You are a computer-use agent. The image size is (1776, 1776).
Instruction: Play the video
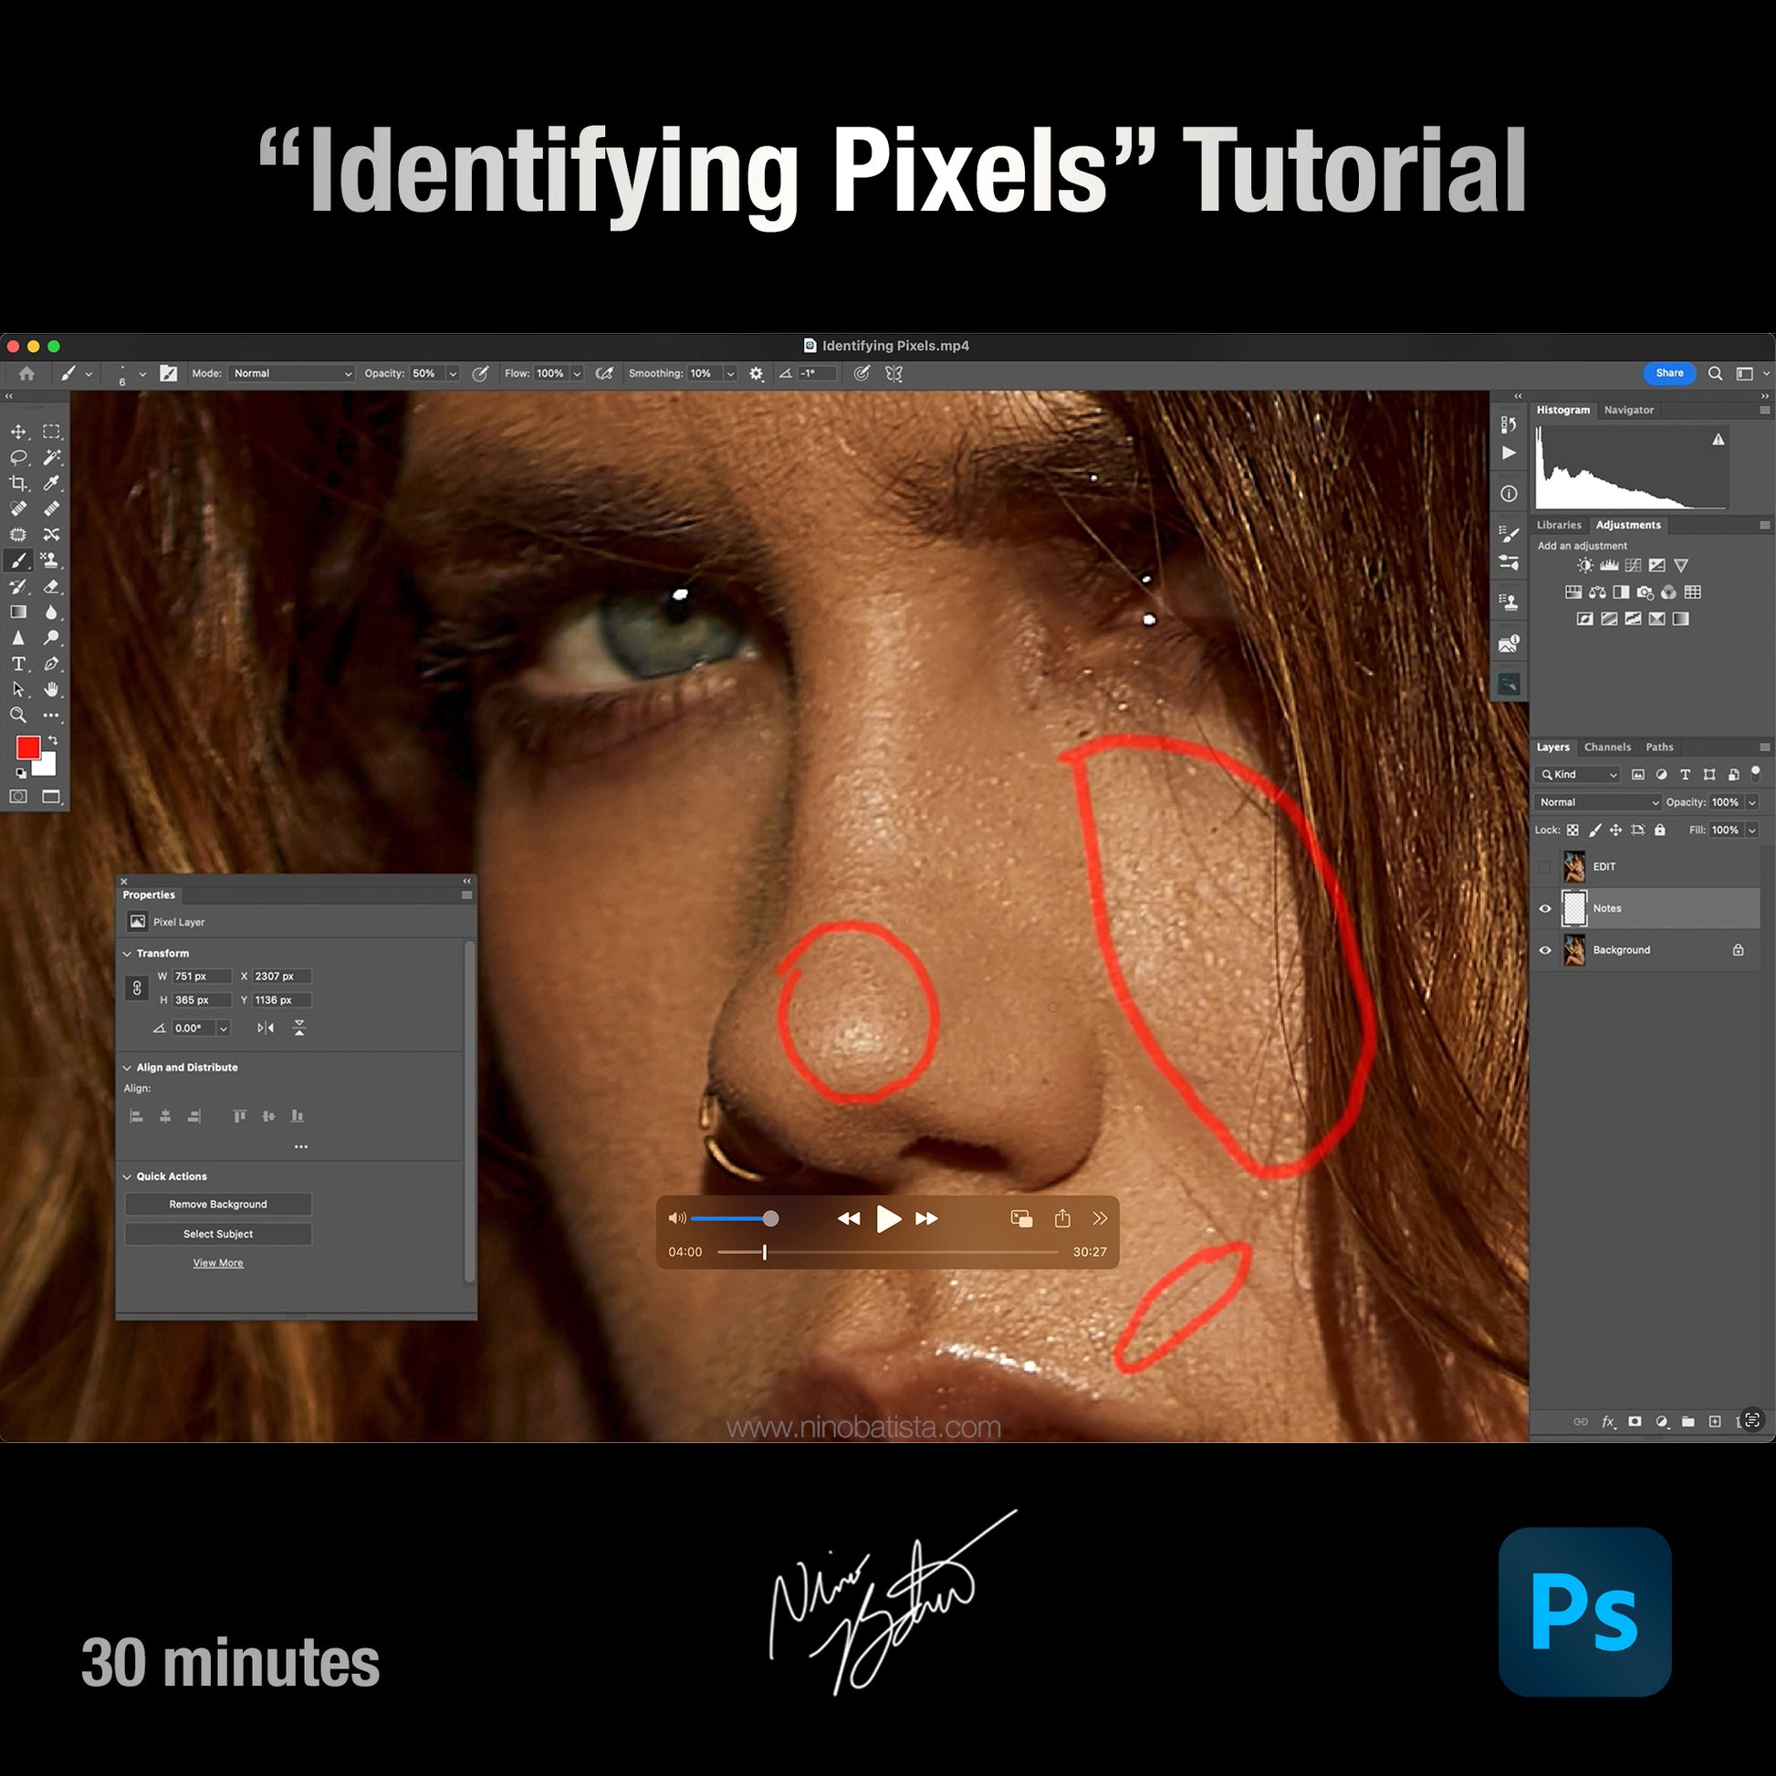[888, 1219]
